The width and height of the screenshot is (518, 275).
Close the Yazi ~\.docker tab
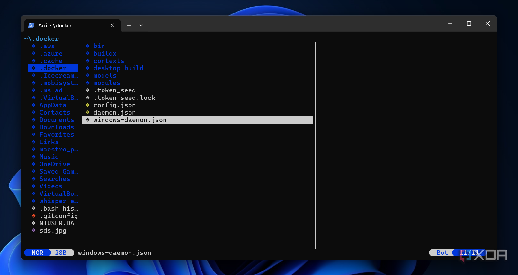click(x=112, y=25)
